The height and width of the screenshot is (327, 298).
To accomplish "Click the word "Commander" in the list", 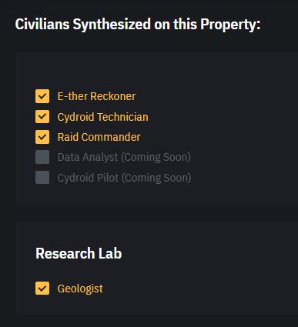I will point(111,137).
